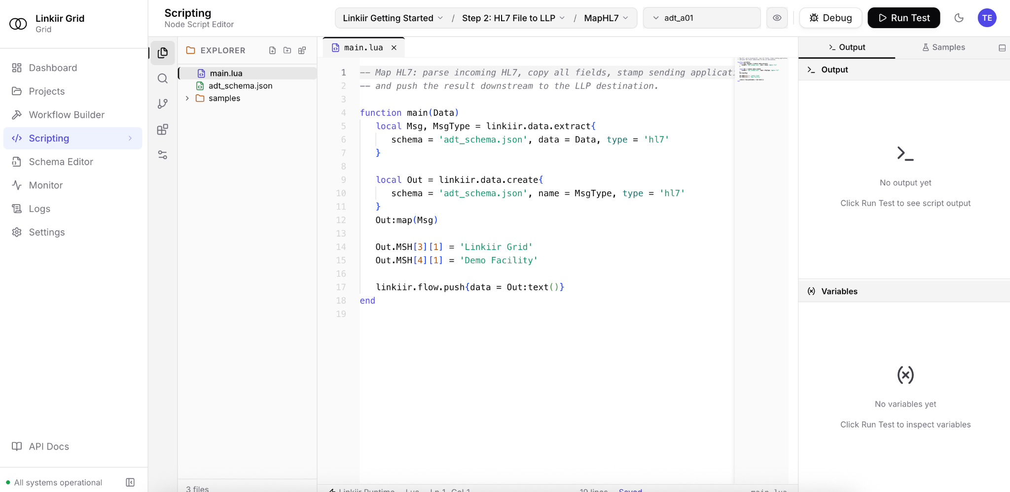Collapse the sidebar panel icon
Viewport: 1010px width, 492px height.
(130, 482)
